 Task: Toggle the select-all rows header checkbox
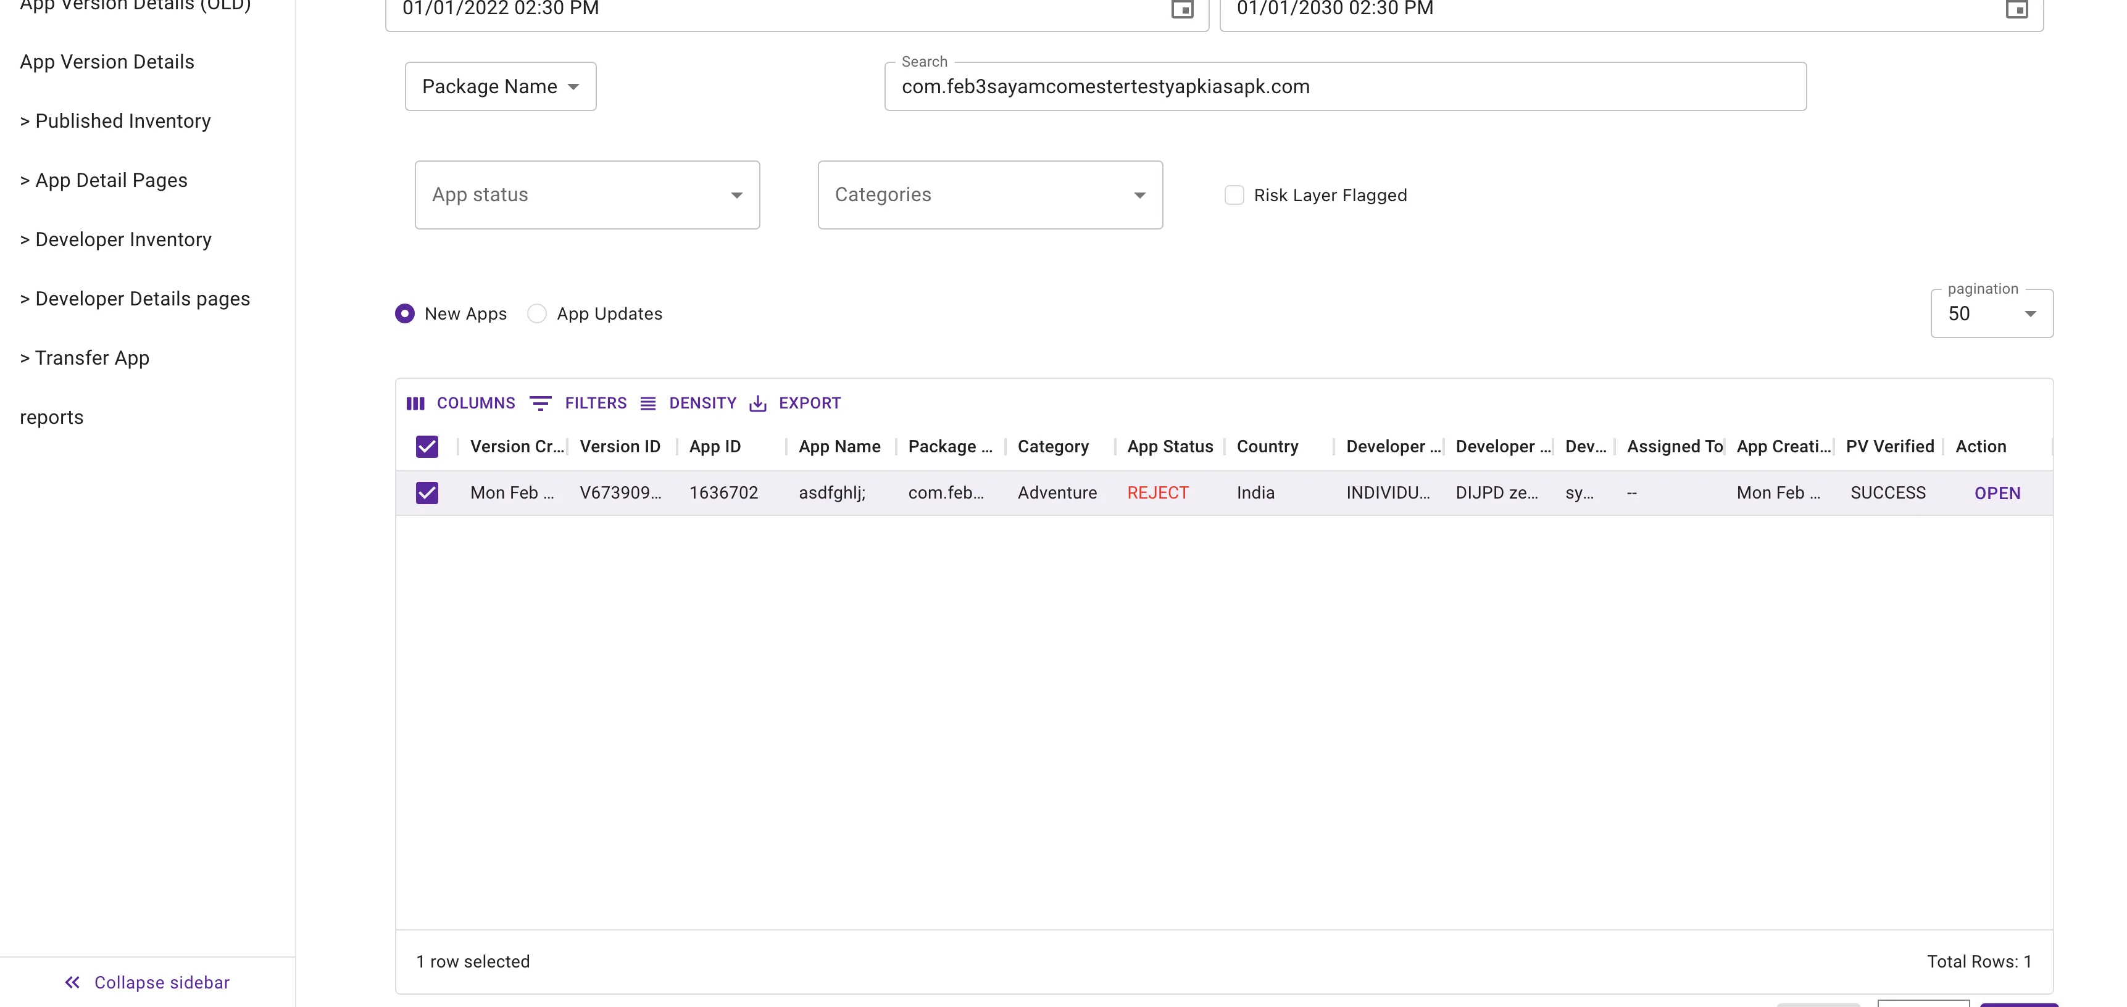point(427,447)
